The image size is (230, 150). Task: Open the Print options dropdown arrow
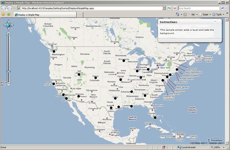tap(197, 14)
